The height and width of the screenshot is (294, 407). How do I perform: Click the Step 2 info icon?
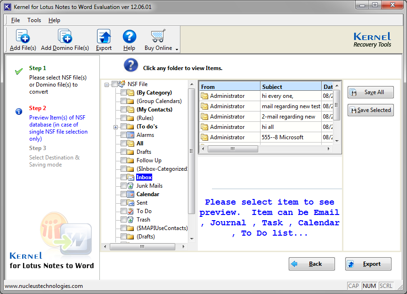pyautogui.click(x=19, y=111)
